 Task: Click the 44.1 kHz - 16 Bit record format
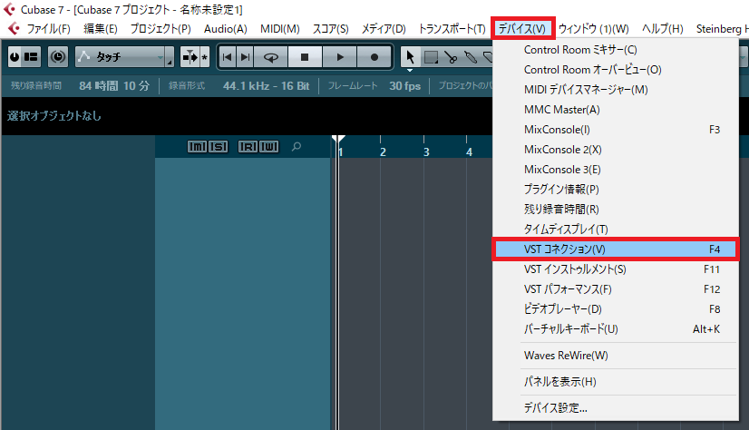click(266, 86)
